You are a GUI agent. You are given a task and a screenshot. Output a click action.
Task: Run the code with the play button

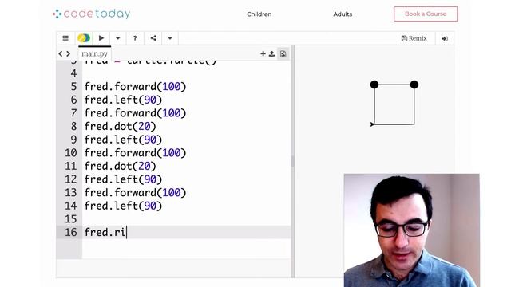pos(101,38)
